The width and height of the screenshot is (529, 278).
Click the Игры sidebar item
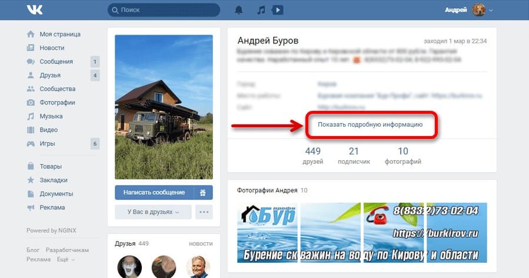click(x=47, y=144)
